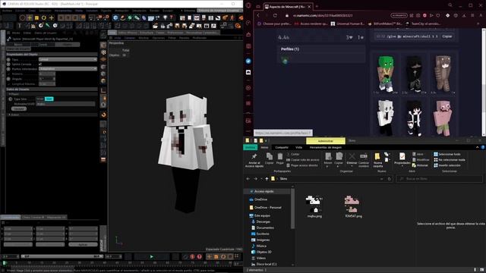Click the heart bookmark icon in the Opera address bar
The height and width of the screenshot is (273, 486).
pyautogui.click(x=438, y=15)
